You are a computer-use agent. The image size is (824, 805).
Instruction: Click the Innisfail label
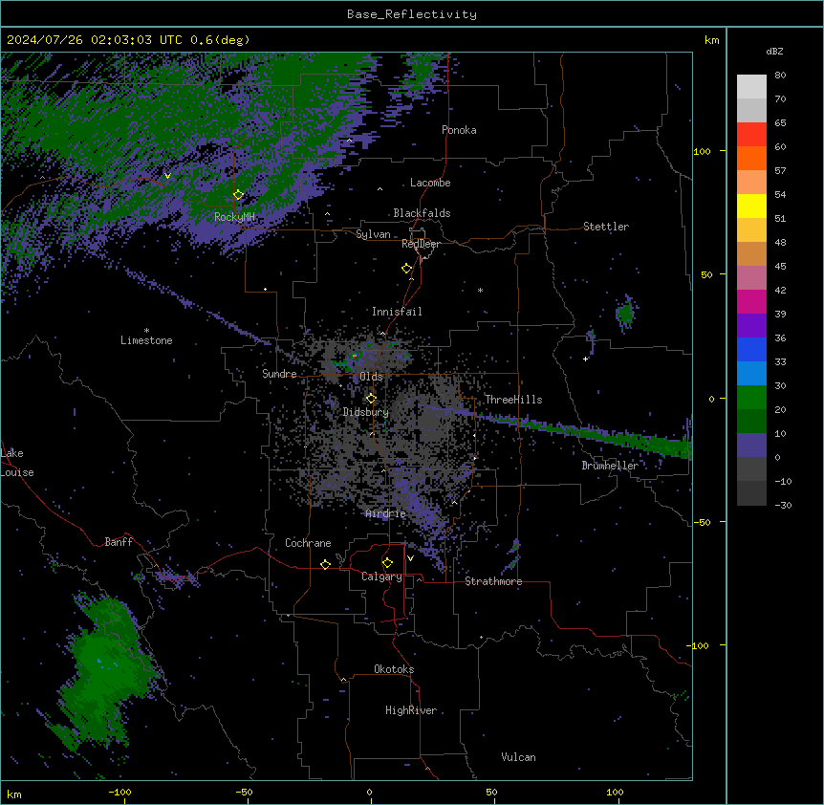point(397,312)
